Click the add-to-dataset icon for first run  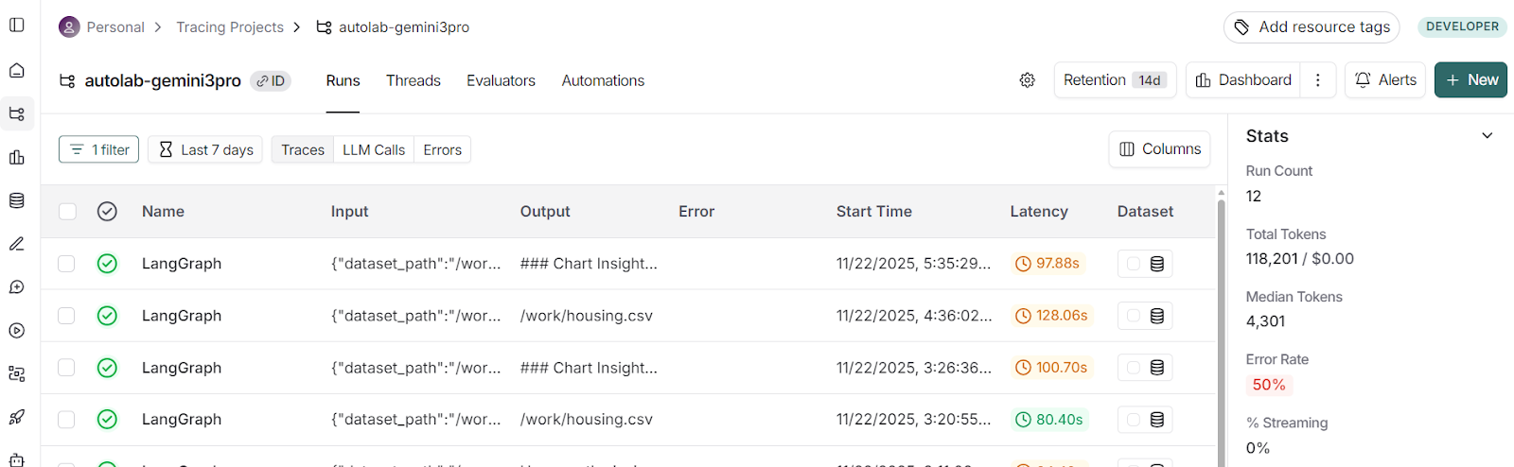click(x=1156, y=264)
